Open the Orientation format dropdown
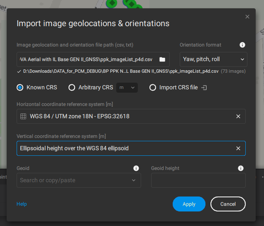Viewport: 264px width, 226px height. pos(213,59)
